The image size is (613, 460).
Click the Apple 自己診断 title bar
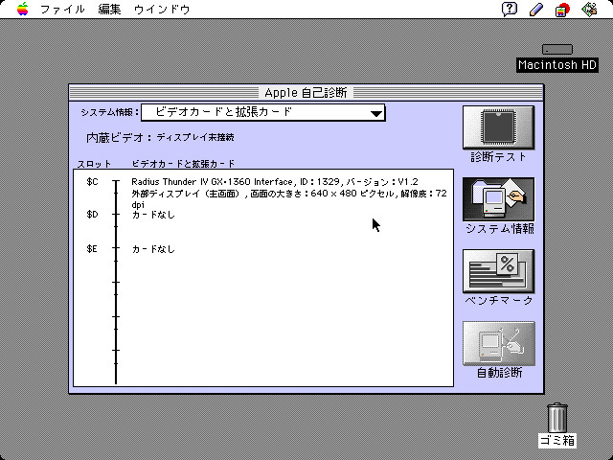(x=306, y=93)
